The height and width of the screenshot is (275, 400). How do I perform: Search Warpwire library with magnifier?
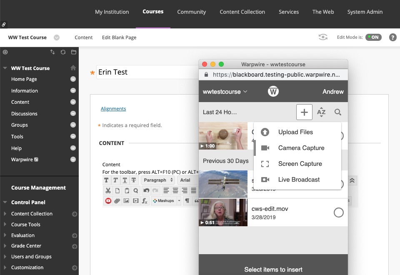click(x=338, y=112)
